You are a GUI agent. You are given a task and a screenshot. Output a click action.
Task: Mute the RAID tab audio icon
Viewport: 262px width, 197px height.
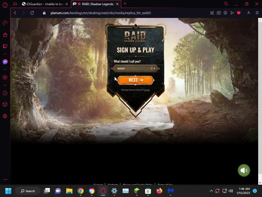click(x=79, y=4)
